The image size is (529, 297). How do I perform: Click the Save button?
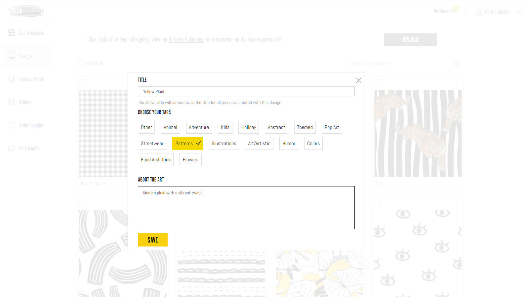tap(153, 240)
